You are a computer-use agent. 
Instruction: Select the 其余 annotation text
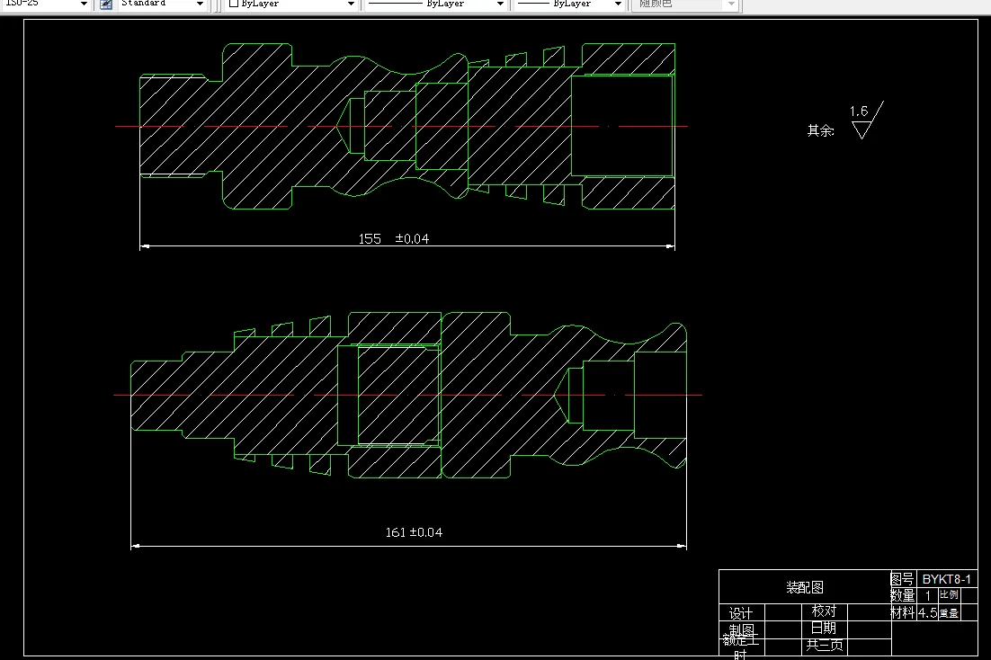click(820, 131)
